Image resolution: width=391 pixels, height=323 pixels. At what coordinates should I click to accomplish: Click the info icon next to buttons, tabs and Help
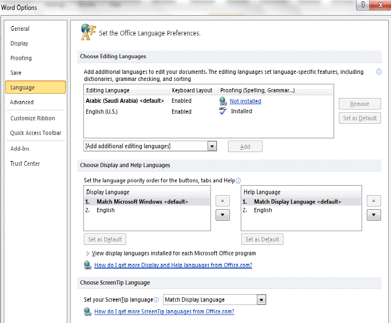click(x=238, y=180)
